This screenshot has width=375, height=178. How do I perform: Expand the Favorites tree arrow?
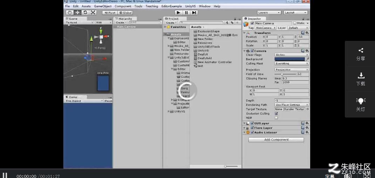[165, 27]
